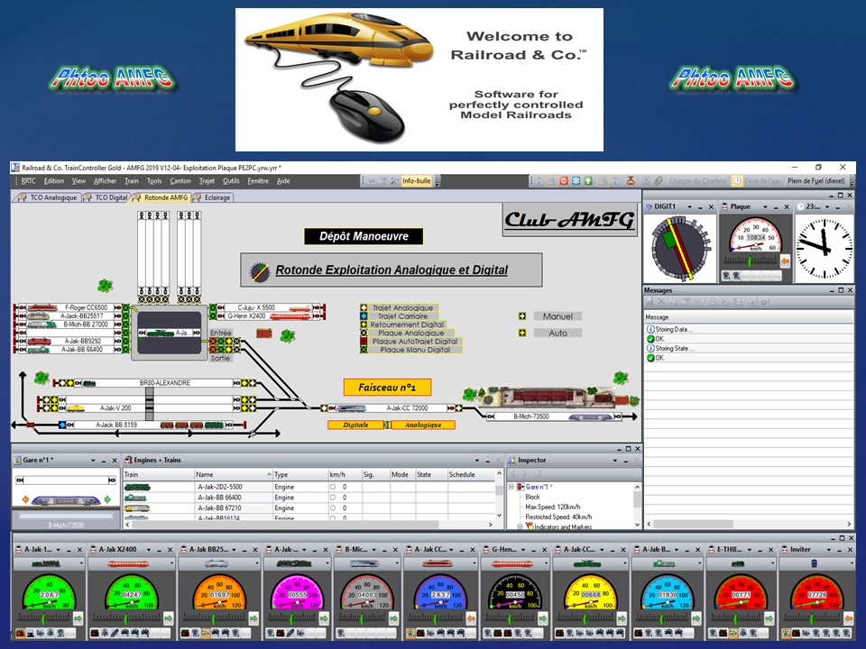Click the turntable icon beside Rotonde Exploitation title
The width and height of the screenshot is (866, 649).
[259, 271]
